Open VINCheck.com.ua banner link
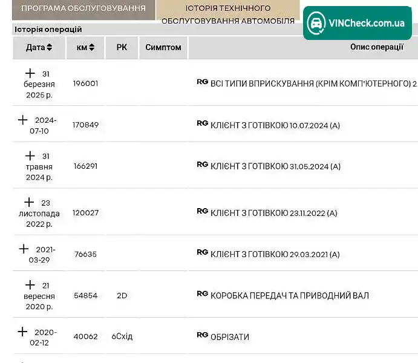The width and height of the screenshot is (418, 363). (358, 23)
